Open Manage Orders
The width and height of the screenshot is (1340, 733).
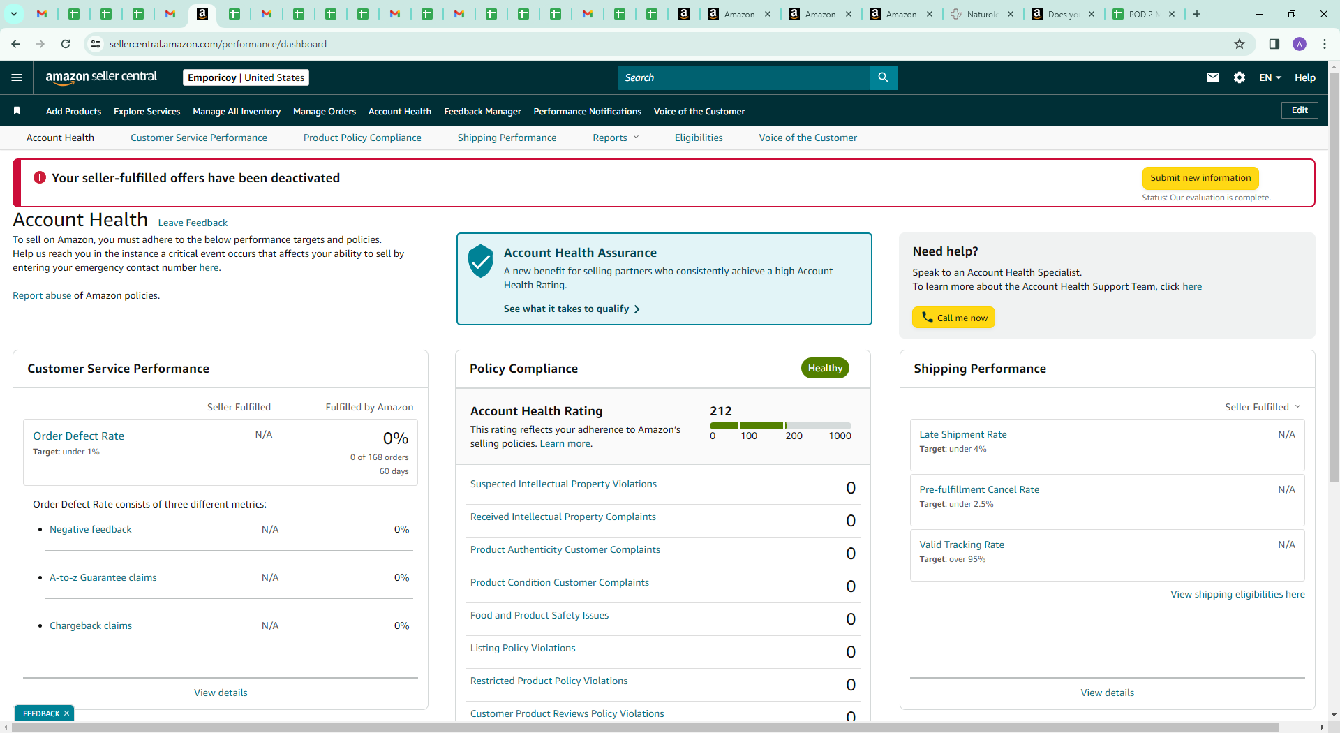325,111
